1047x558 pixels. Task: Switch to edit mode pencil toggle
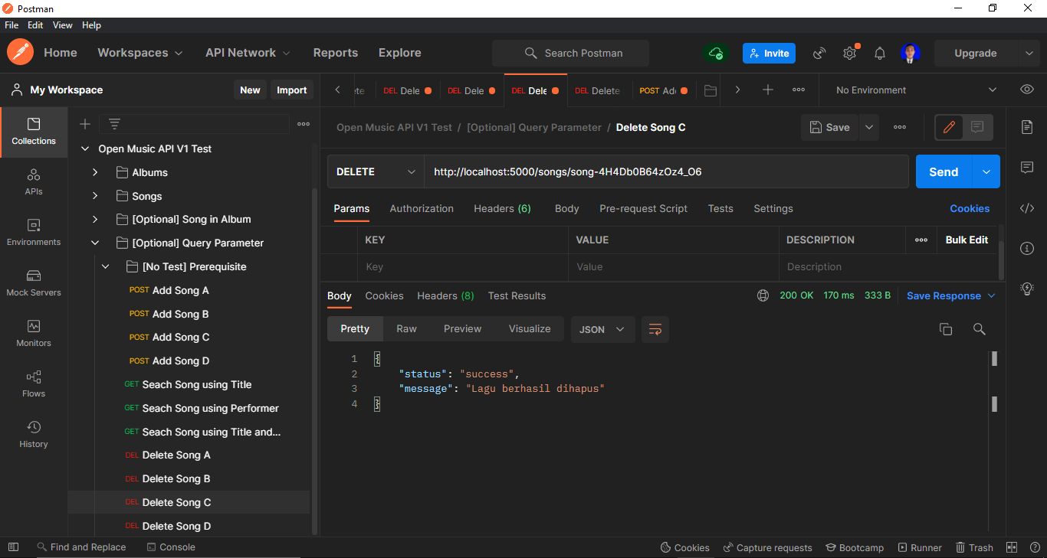[x=949, y=127]
